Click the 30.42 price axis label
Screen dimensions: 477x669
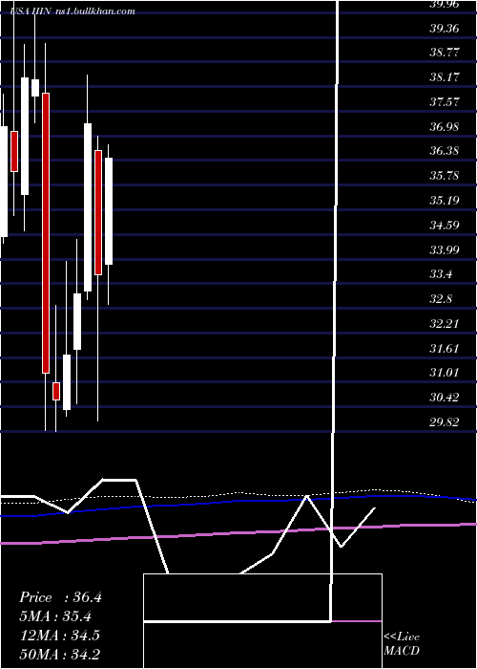(444, 398)
